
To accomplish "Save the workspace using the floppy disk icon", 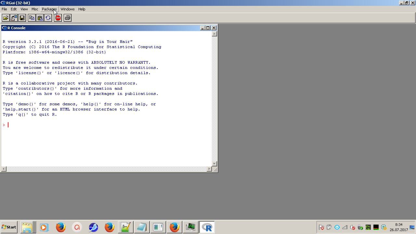I will tap(22, 18).
